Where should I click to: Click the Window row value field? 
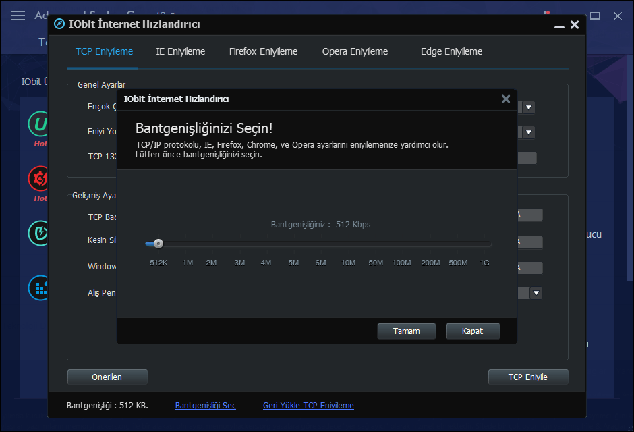tap(530, 268)
